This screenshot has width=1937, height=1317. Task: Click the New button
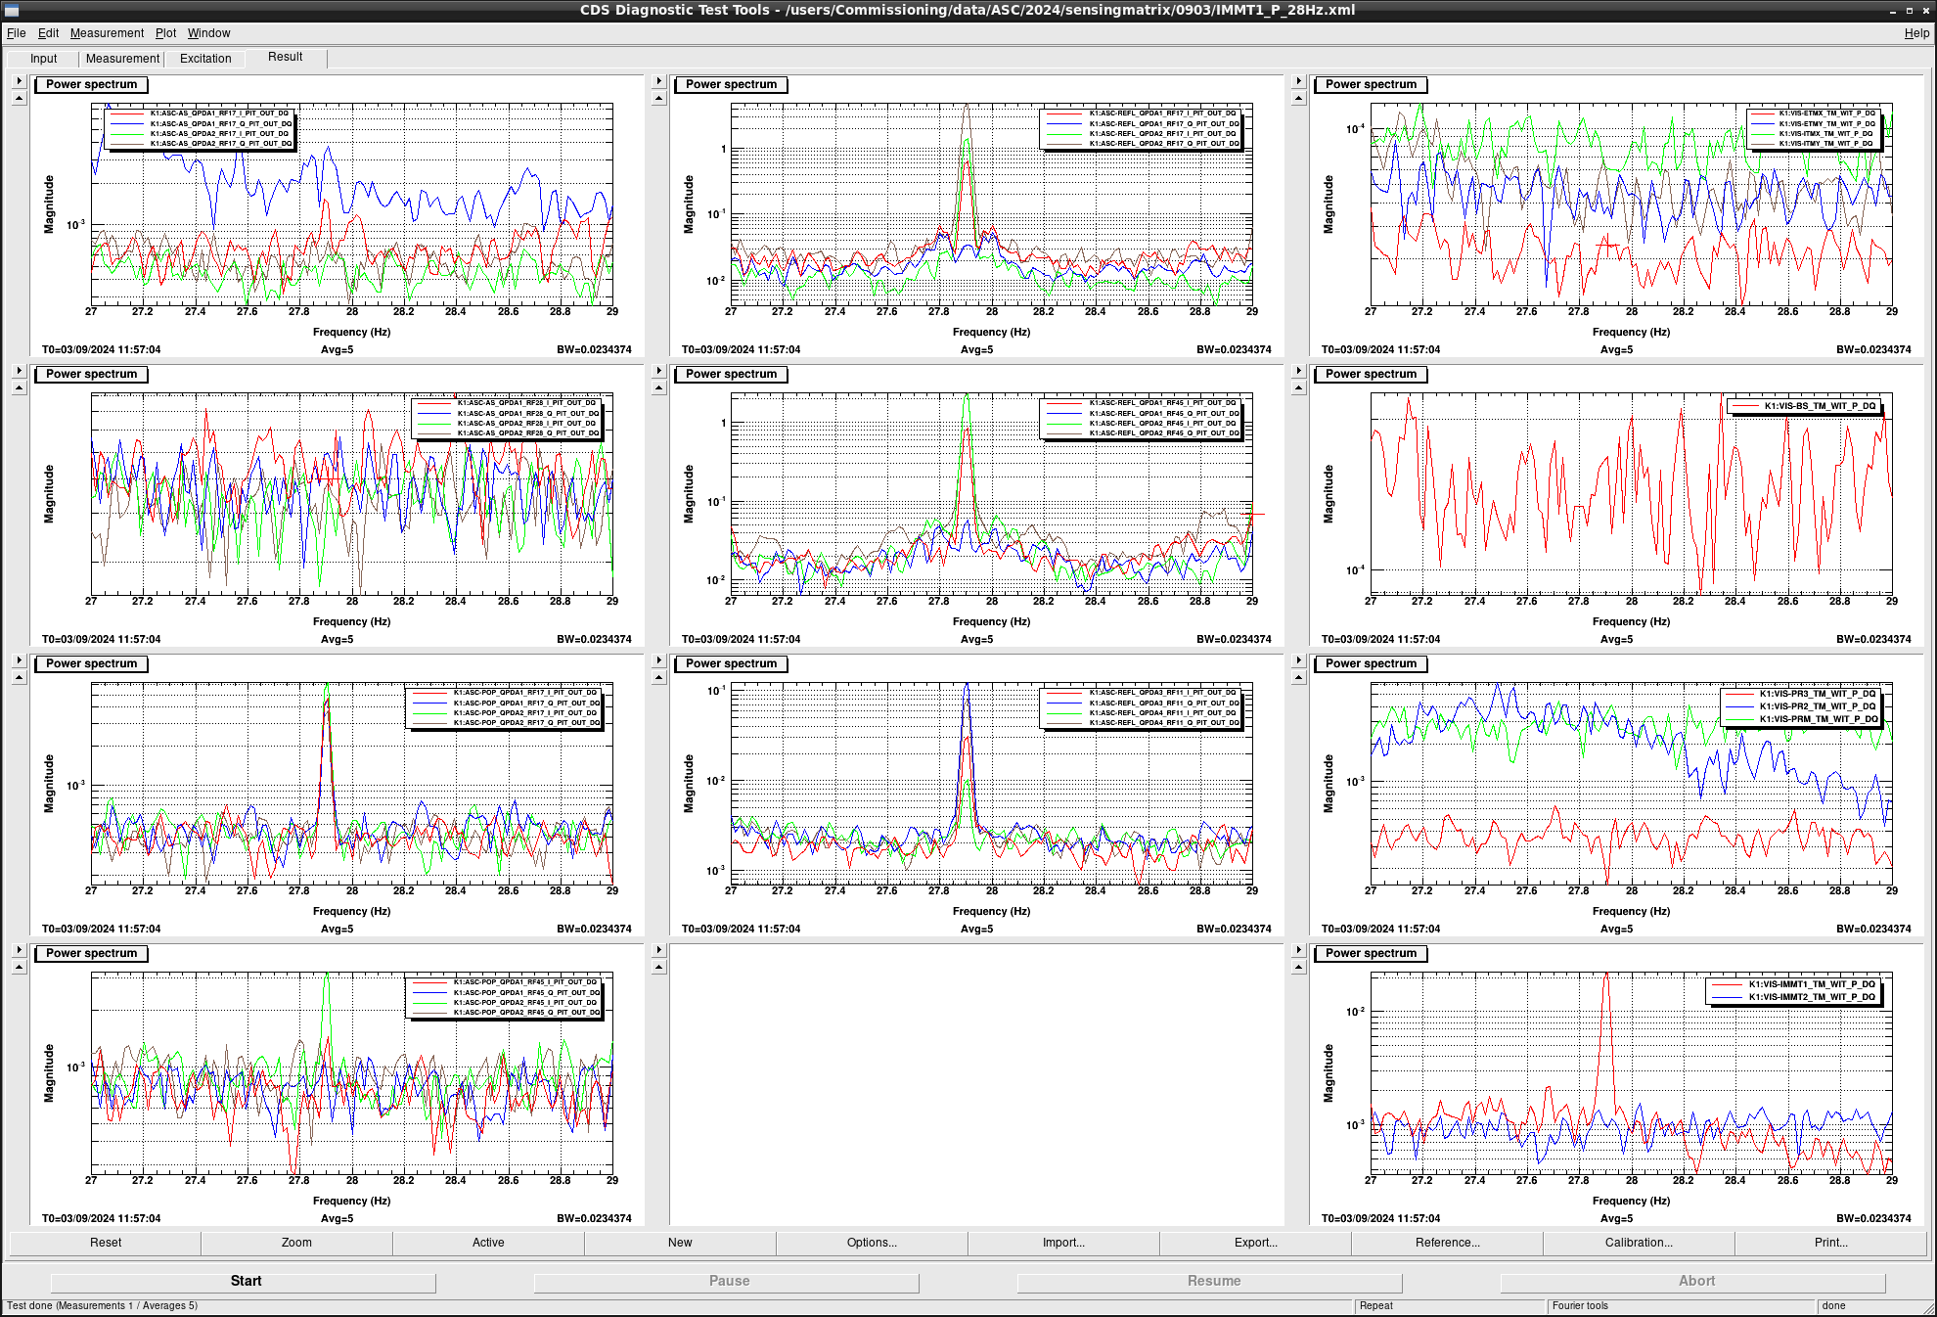pos(680,1243)
